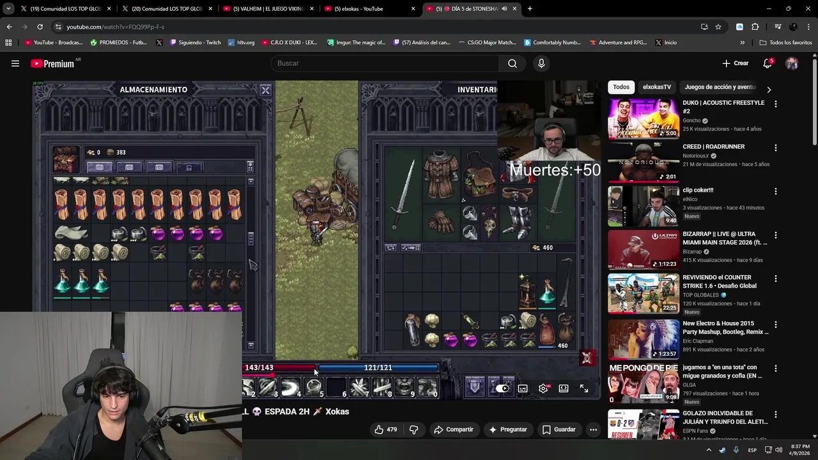Open volume speaker icon in system tray
Screen dimensions: 818x460
(x=778, y=450)
